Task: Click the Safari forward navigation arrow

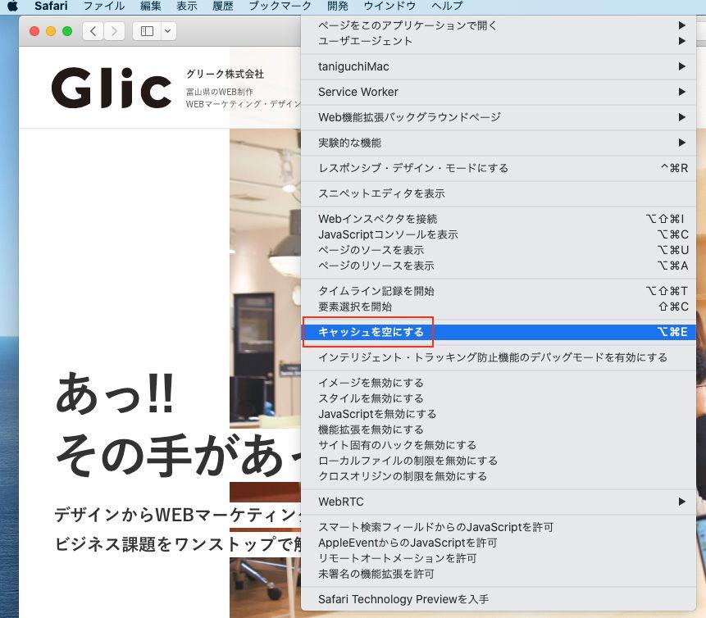Action: click(114, 31)
